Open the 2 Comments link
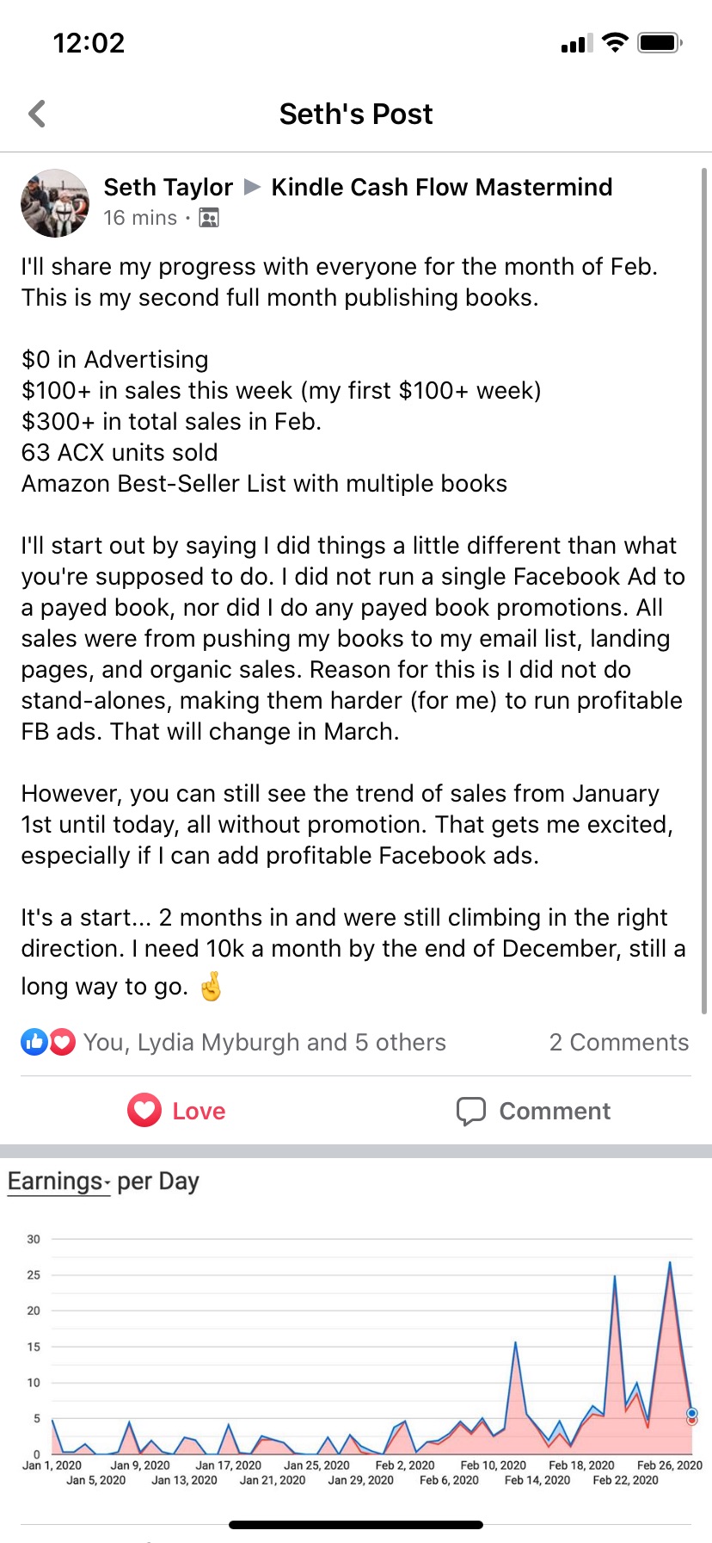Screen dimensions: 712x1543 (x=619, y=1043)
